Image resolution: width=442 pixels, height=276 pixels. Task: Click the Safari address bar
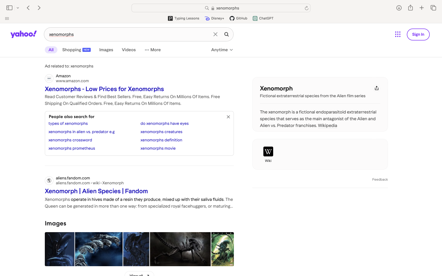[x=221, y=8]
